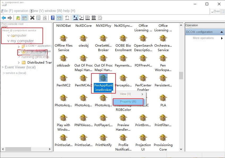Choose Property (R) in the context menu

coord(128,102)
